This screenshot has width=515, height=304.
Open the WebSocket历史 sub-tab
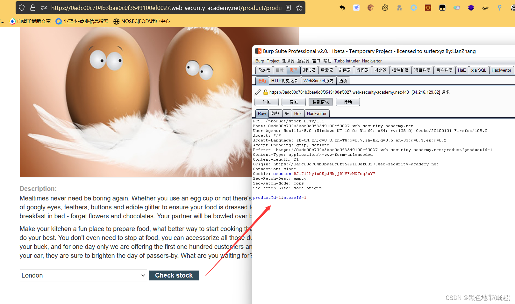318,81
